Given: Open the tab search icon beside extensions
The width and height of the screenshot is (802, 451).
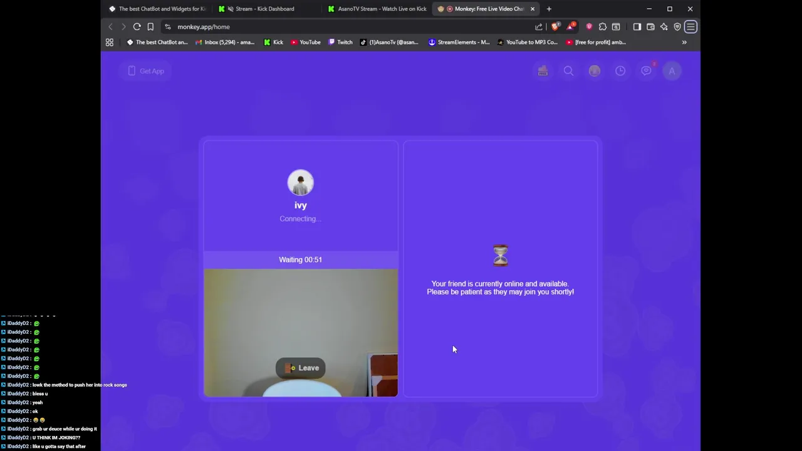Looking at the screenshot, I should point(616,27).
